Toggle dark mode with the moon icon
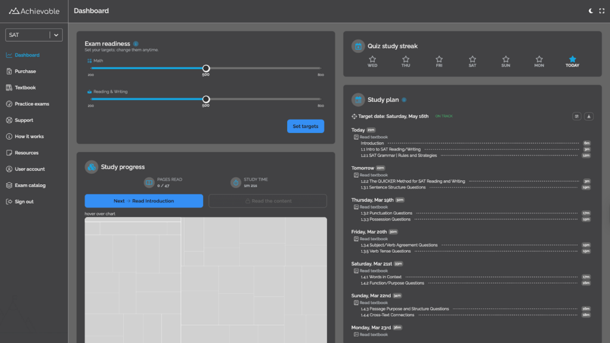The width and height of the screenshot is (610, 343). coord(590,10)
